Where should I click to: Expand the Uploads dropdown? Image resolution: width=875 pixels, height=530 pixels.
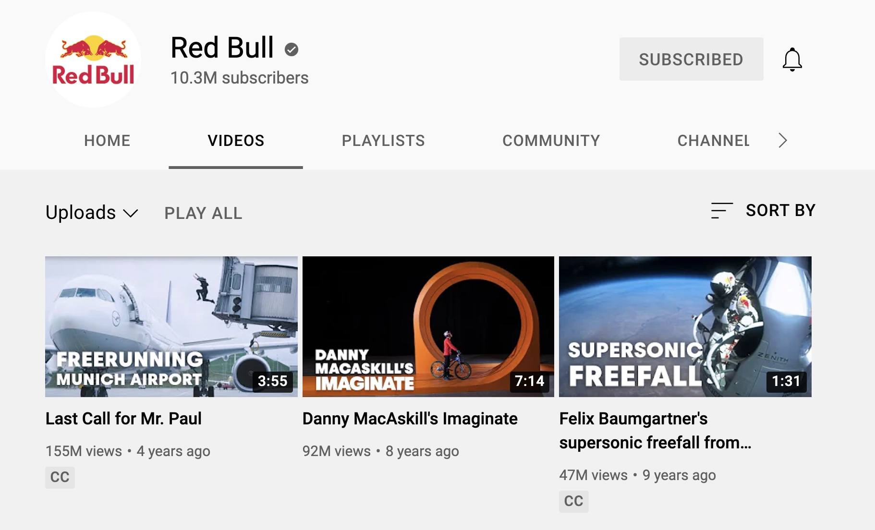coord(92,213)
